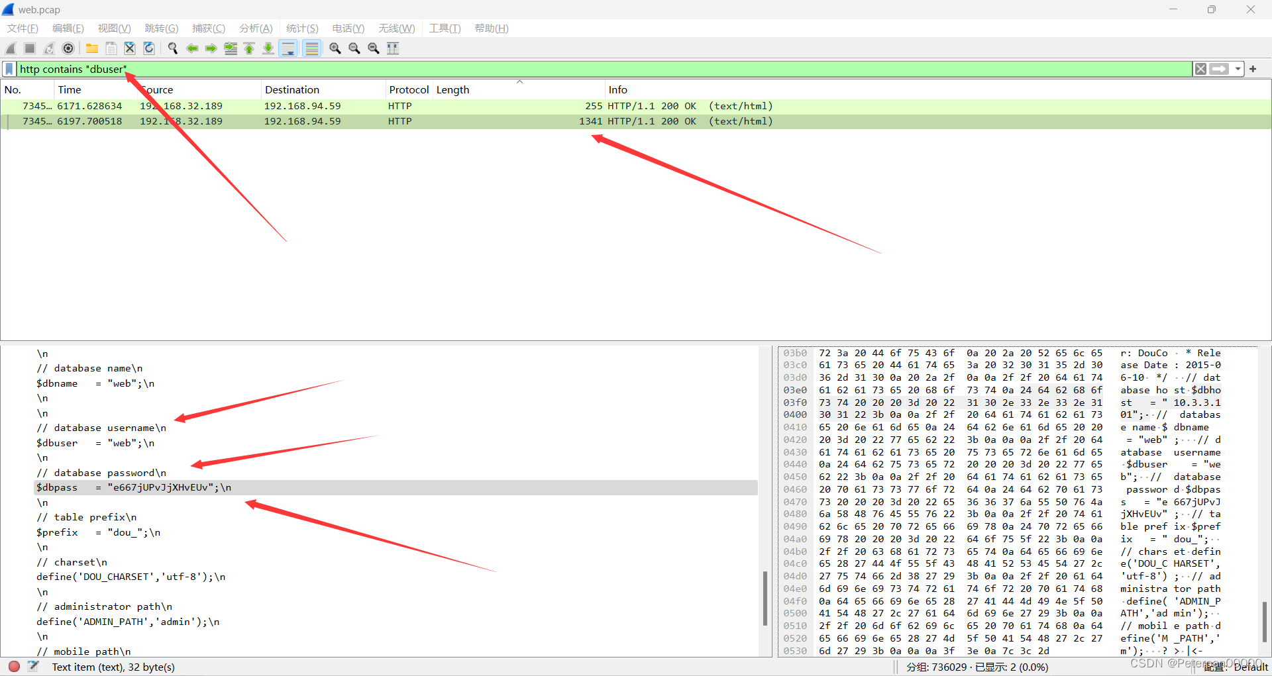Go forward in packet history
The width and height of the screenshot is (1272, 676).
(x=211, y=48)
